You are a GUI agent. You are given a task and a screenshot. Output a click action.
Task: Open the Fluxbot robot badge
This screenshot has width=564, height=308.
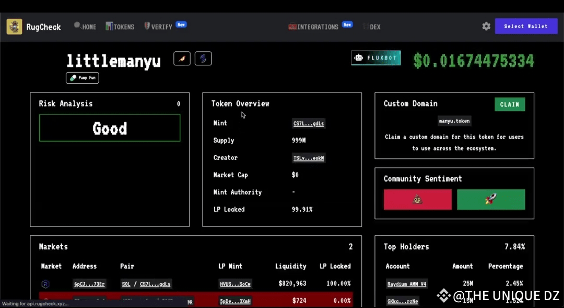375,58
